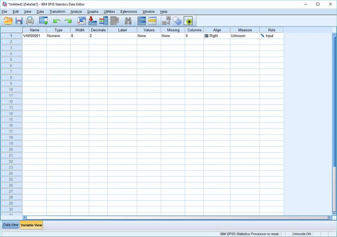Click the Split File toolbar icon
This screenshot has width=337, height=237.
pyautogui.click(x=166, y=21)
